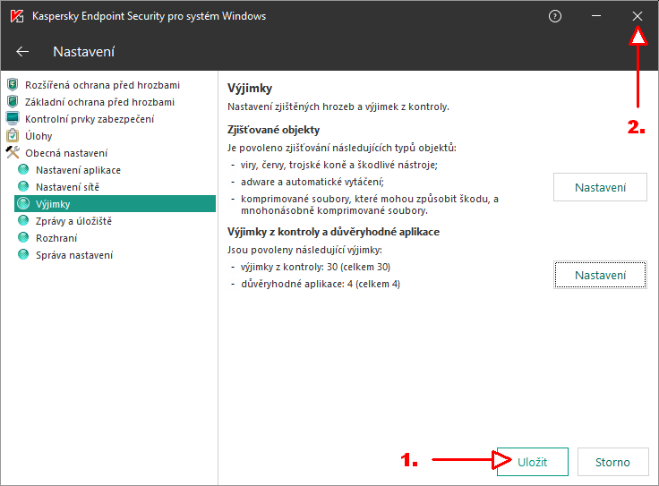Click green bullet icon for Zprávy a úložiště

(23, 220)
